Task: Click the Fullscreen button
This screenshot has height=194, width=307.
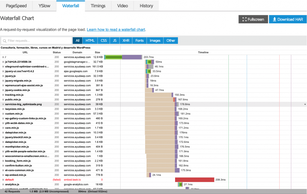Action: click(x=253, y=19)
